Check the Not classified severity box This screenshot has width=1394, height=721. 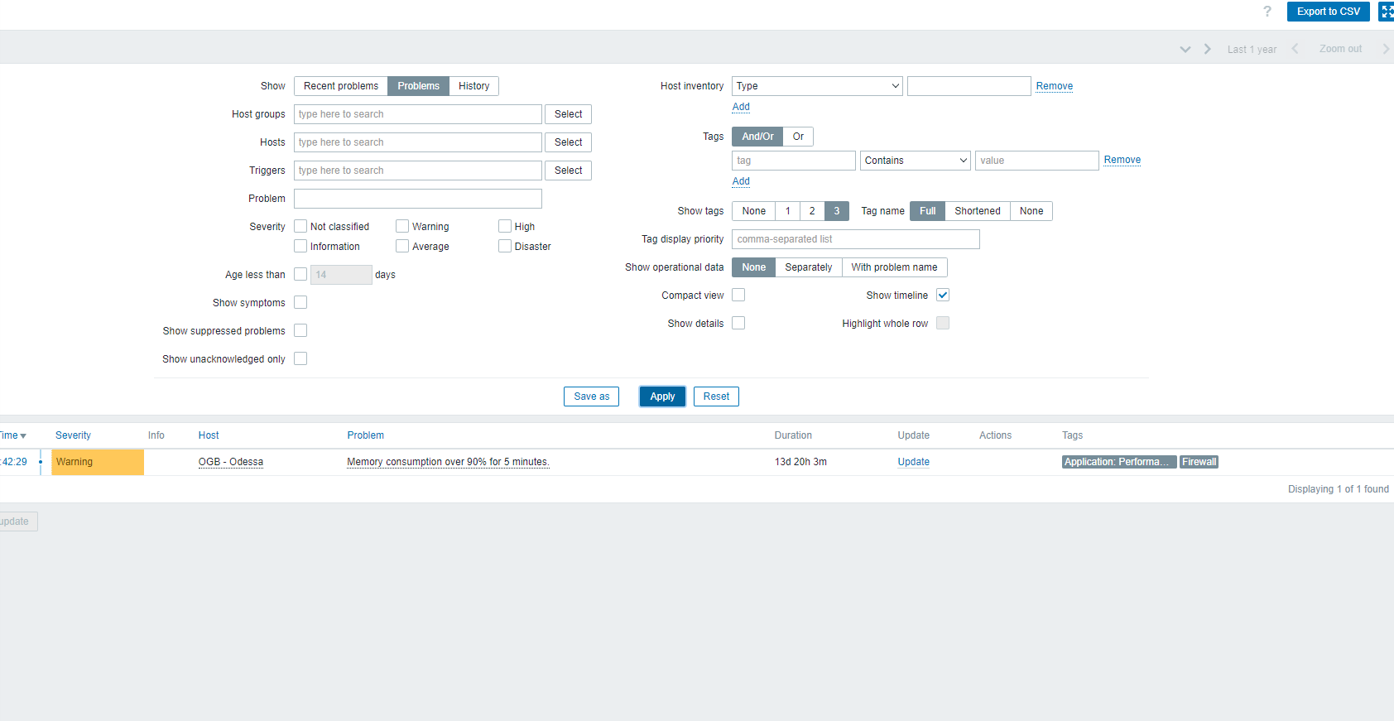click(300, 226)
